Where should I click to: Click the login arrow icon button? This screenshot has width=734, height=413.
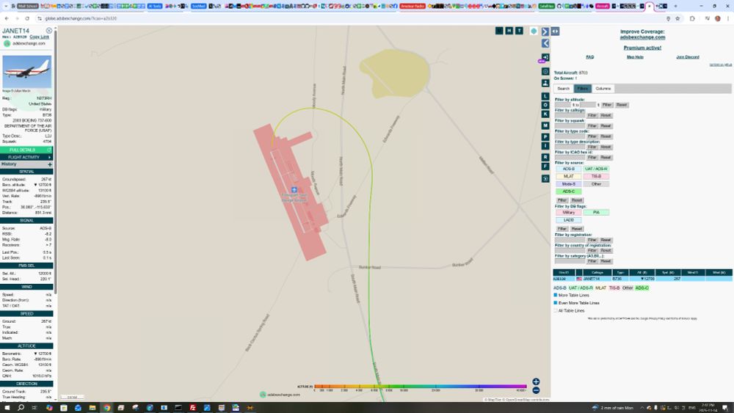click(x=545, y=57)
